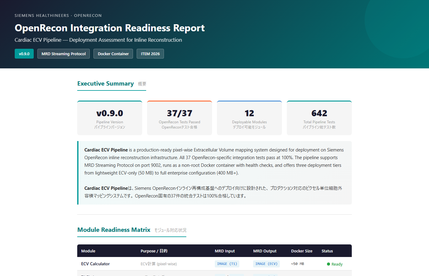Select the MRD Streaming Protocol tag
Screen dimensions: 429x276
point(63,54)
